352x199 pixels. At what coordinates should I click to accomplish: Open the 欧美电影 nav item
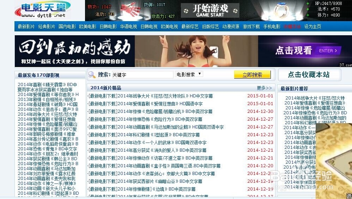[x=87, y=26]
